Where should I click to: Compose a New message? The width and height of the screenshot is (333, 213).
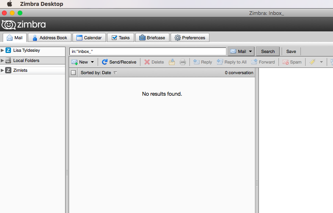click(x=80, y=62)
